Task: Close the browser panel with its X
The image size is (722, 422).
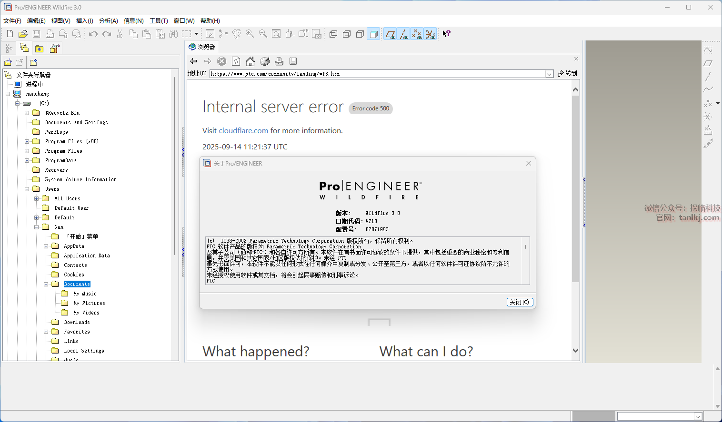Action: (576, 59)
